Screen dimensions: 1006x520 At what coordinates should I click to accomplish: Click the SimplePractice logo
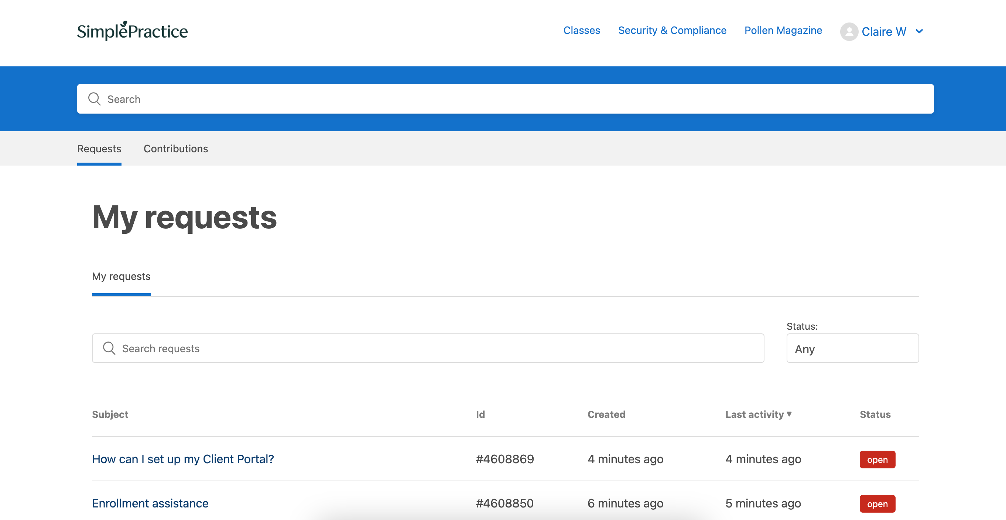[x=132, y=31]
